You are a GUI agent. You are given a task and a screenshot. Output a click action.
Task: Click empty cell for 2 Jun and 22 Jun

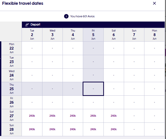tap(32, 48)
